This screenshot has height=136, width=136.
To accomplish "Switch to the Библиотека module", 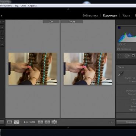I will click(90, 15).
